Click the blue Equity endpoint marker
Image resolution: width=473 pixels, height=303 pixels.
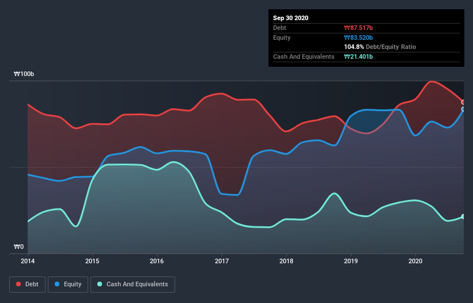tap(463, 109)
